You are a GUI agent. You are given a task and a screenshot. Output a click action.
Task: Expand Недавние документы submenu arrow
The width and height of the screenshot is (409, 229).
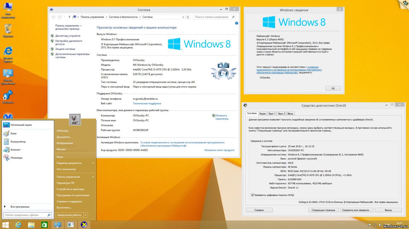pyautogui.click(x=93, y=163)
